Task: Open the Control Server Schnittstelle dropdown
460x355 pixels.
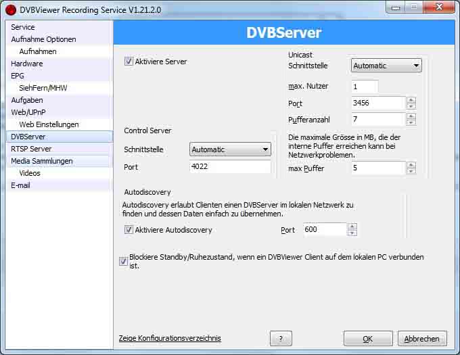Action: (230, 149)
